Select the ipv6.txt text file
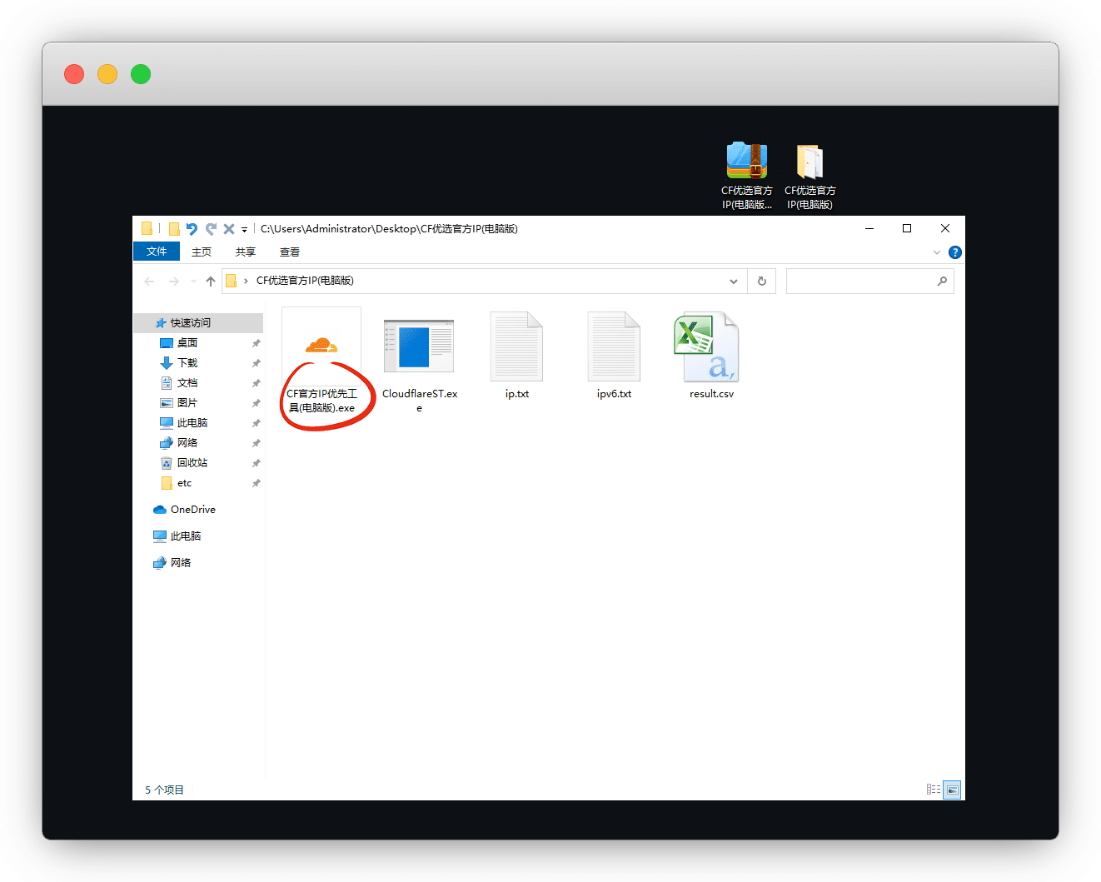 [614, 346]
